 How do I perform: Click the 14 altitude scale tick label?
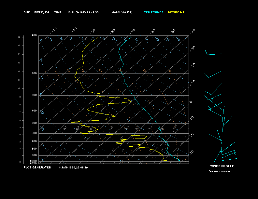(x=19, y=54)
